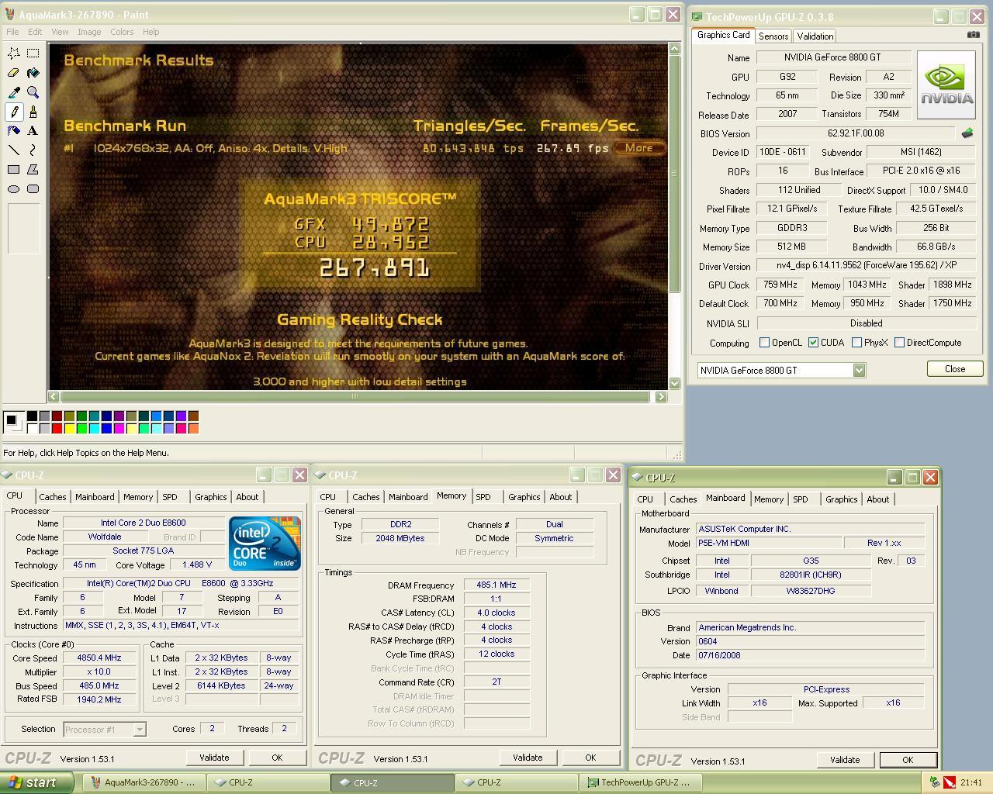This screenshot has width=993, height=794.
Task: Click Validate in the leftmost CPU-Z window
Action: tap(214, 758)
